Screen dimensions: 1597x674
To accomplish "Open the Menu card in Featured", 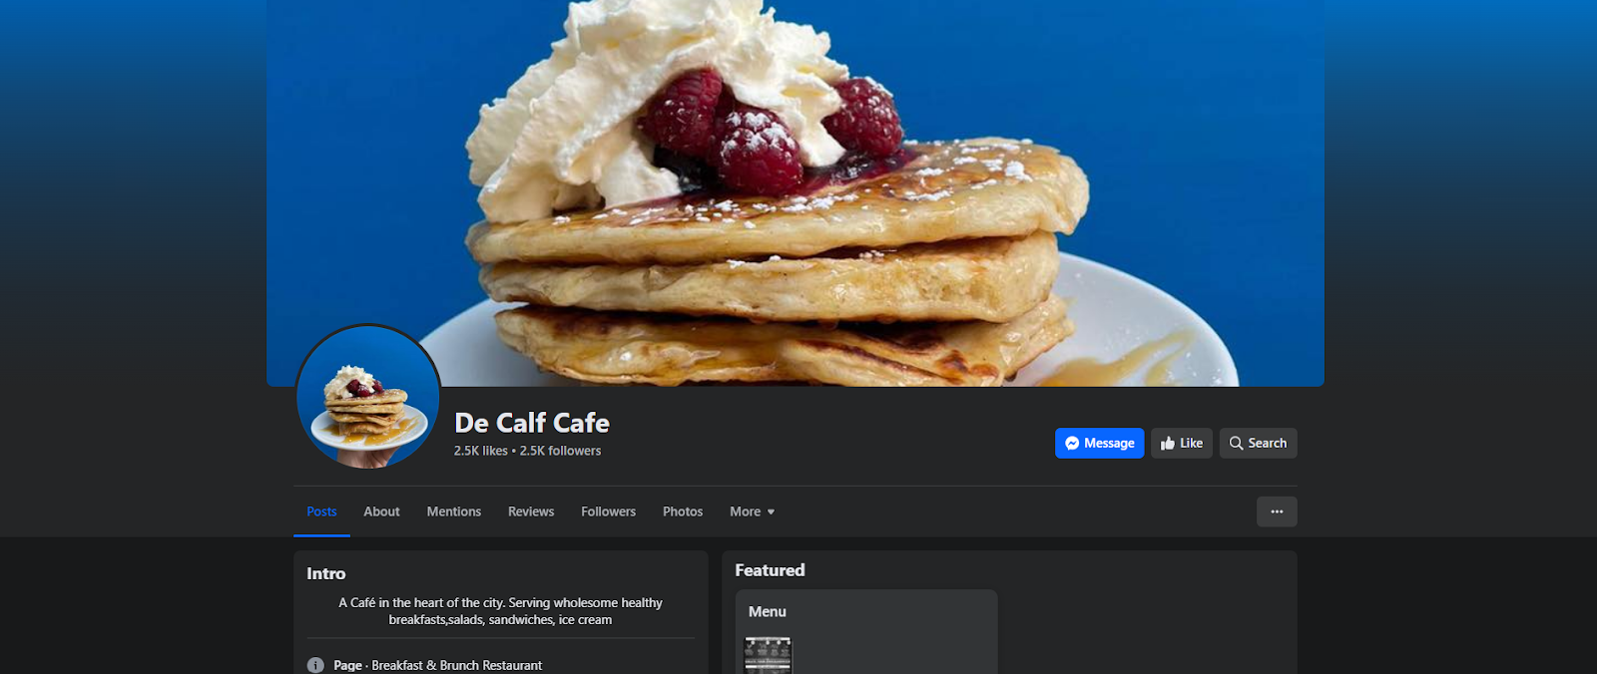I will [x=866, y=632].
